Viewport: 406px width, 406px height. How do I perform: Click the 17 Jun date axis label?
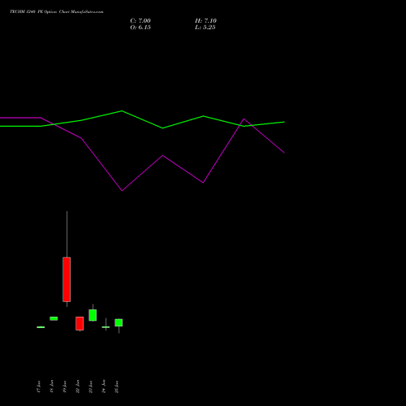39,387
